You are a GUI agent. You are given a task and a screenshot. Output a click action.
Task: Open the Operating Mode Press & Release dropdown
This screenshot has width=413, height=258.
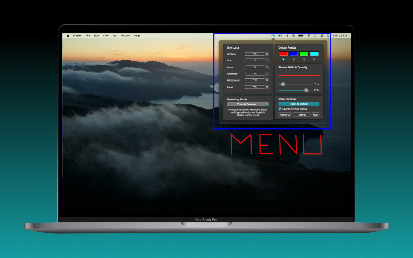(x=248, y=104)
